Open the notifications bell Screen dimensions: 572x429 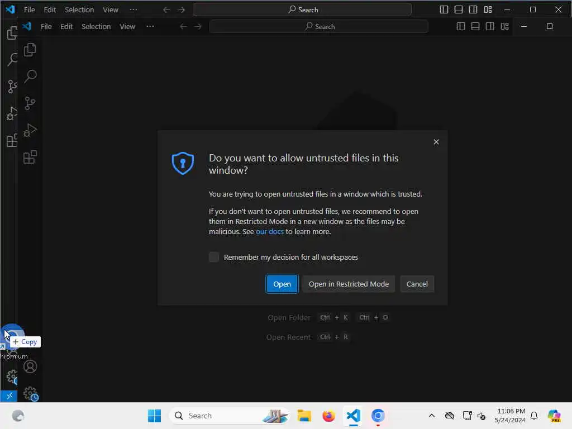pos(534,416)
